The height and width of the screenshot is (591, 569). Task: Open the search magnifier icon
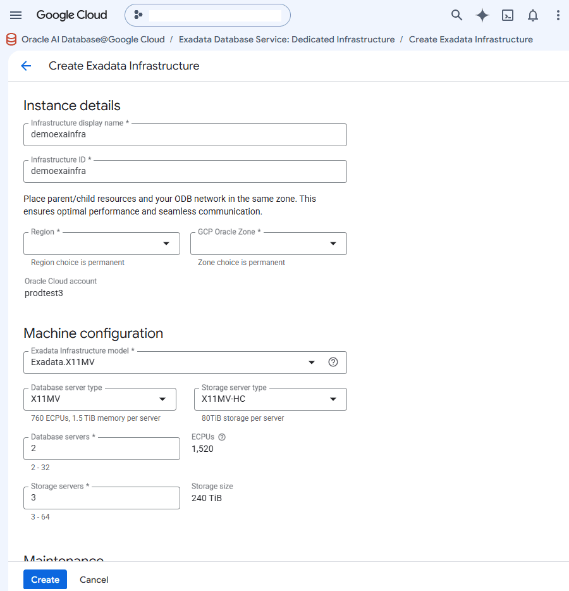[456, 15]
